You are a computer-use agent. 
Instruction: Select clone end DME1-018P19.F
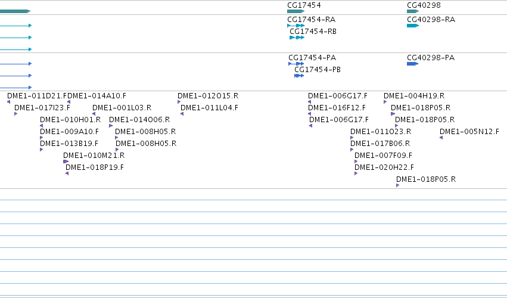pyautogui.click(x=94, y=167)
